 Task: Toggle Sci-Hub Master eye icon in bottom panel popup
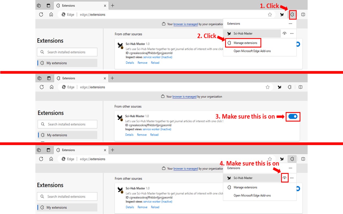point(285,178)
